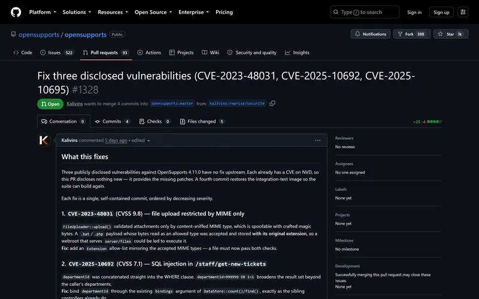Click the Assignees sidebar heading

point(344,164)
